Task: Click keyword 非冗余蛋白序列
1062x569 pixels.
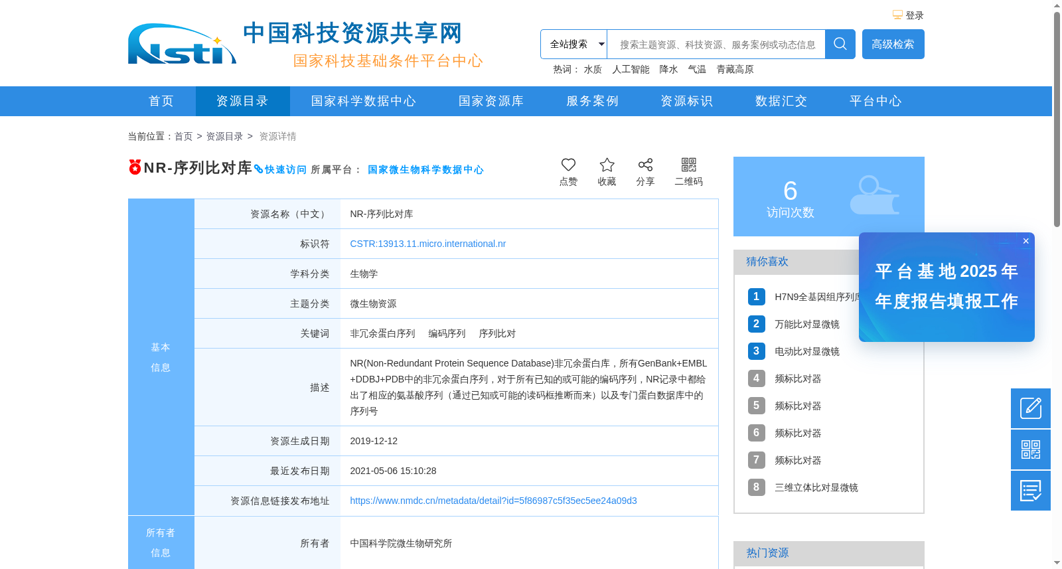Action: point(382,333)
